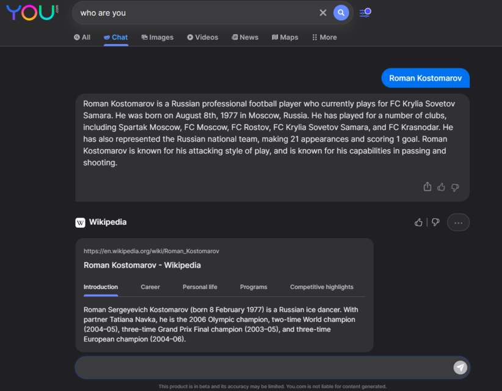Go to the News tab
502x391 pixels.
click(245, 37)
